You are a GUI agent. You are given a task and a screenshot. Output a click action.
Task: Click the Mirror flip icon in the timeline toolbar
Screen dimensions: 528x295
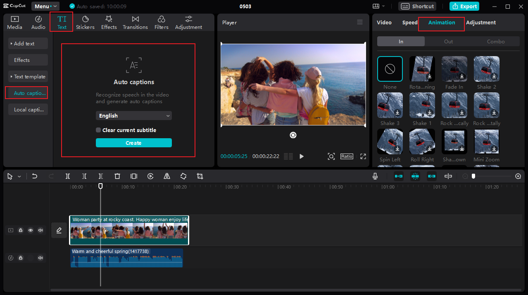pyautogui.click(x=167, y=176)
